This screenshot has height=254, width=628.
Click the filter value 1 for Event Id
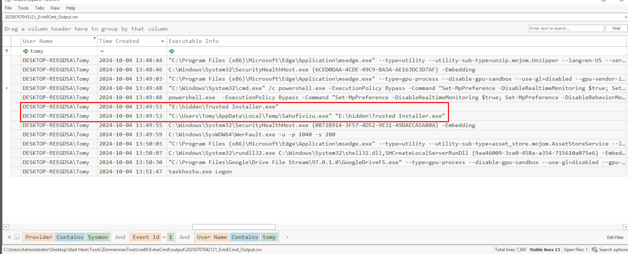[x=170, y=237]
